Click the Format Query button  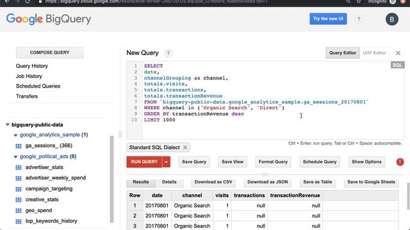pos(273,162)
